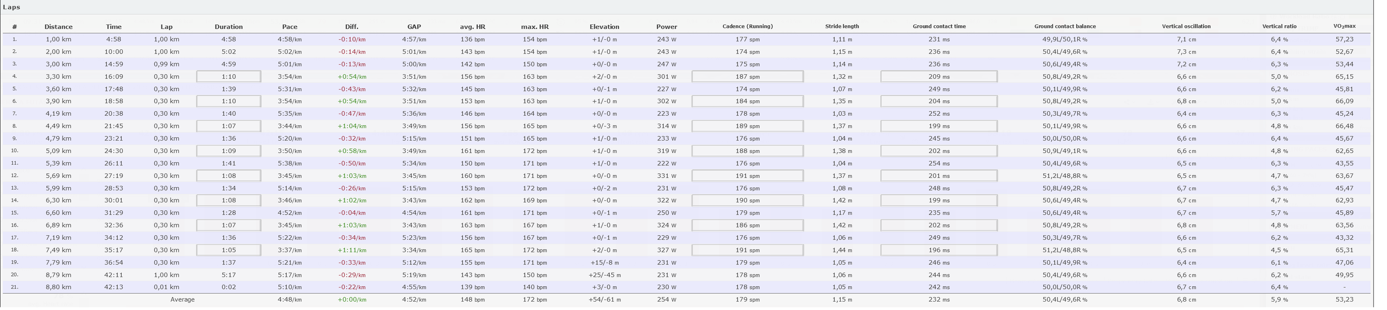
Task: Select the highlighted 1:05 duration in lap 18
Action: tap(229, 250)
